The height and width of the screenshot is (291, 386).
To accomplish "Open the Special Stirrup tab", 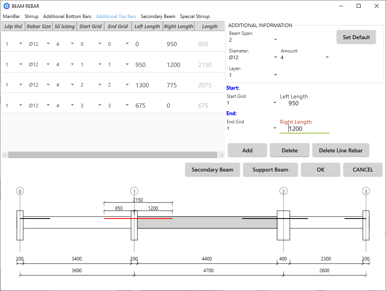I will 195,16.
